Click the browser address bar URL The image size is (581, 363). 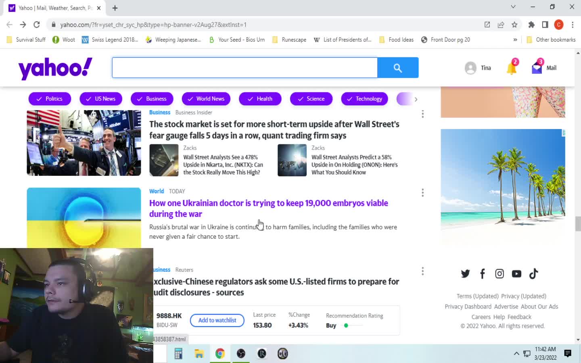click(153, 25)
